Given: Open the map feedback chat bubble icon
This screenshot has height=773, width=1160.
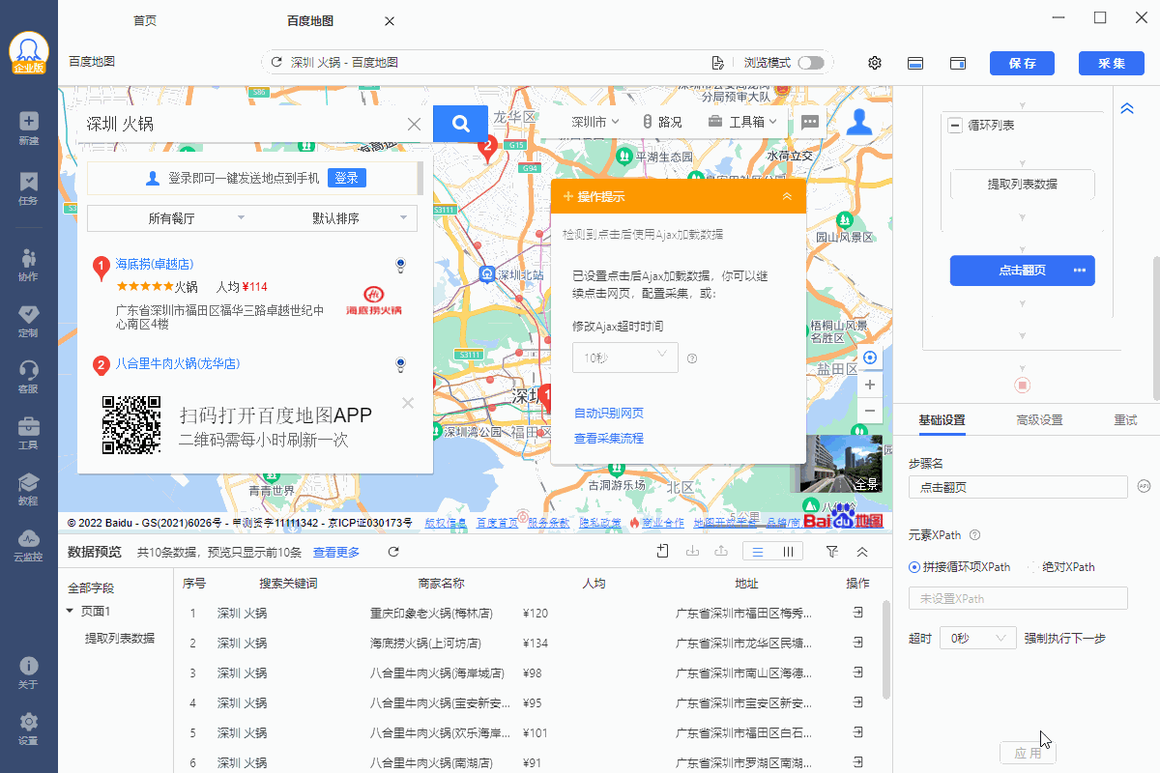Looking at the screenshot, I should pos(810,122).
